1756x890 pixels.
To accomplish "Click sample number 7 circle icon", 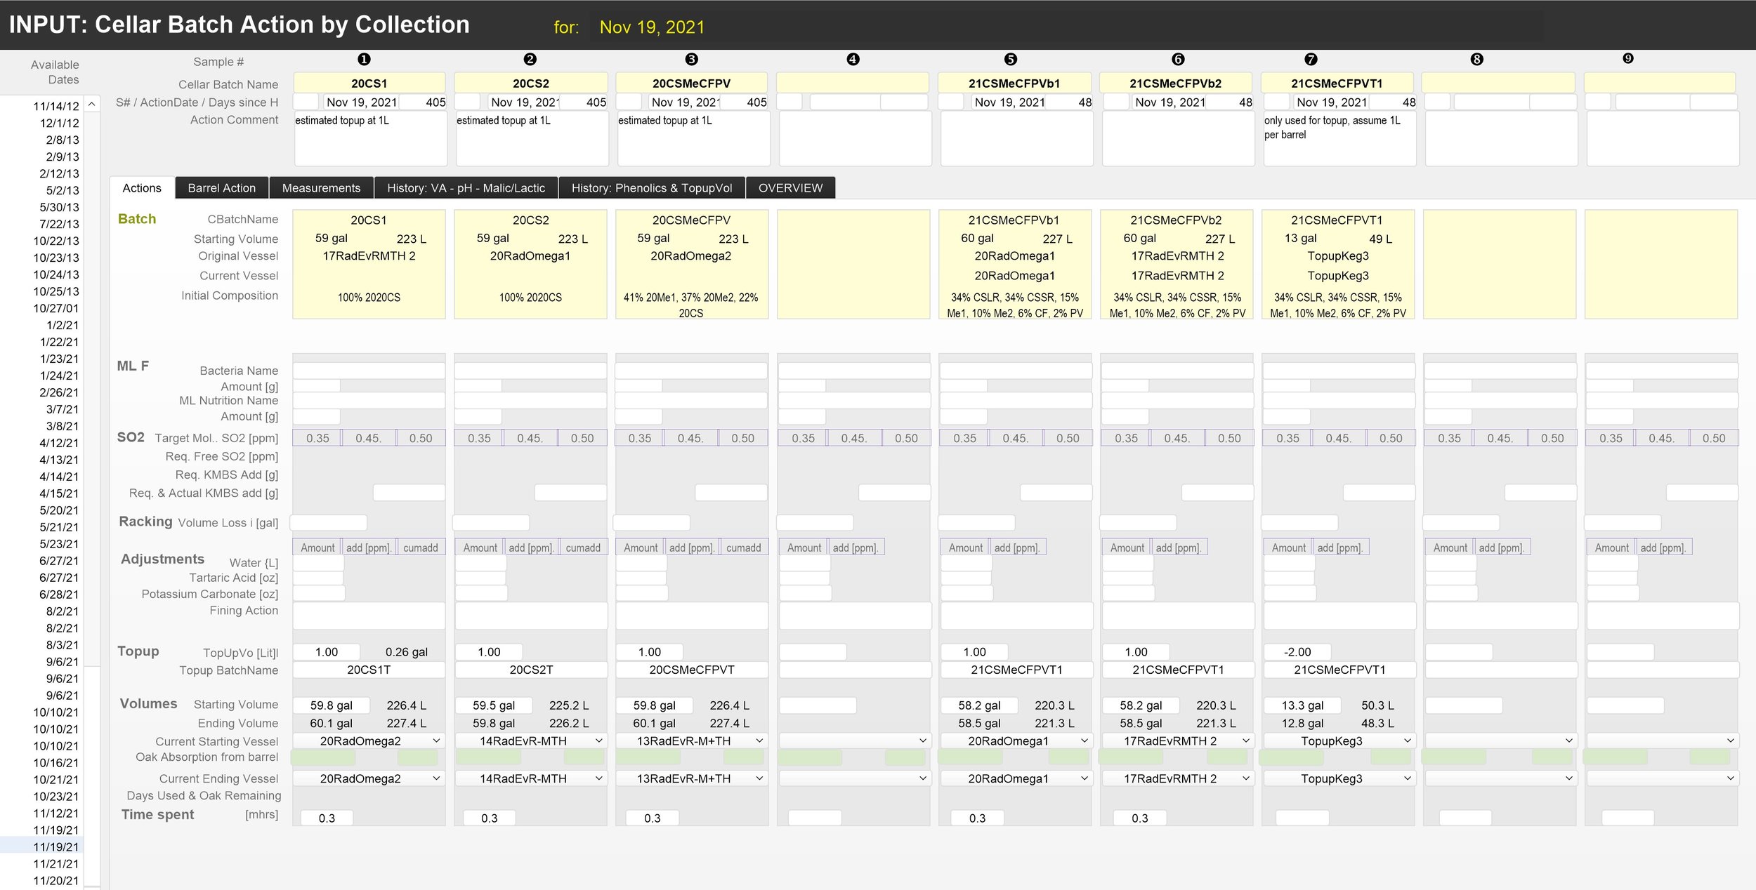I will pos(1311,60).
